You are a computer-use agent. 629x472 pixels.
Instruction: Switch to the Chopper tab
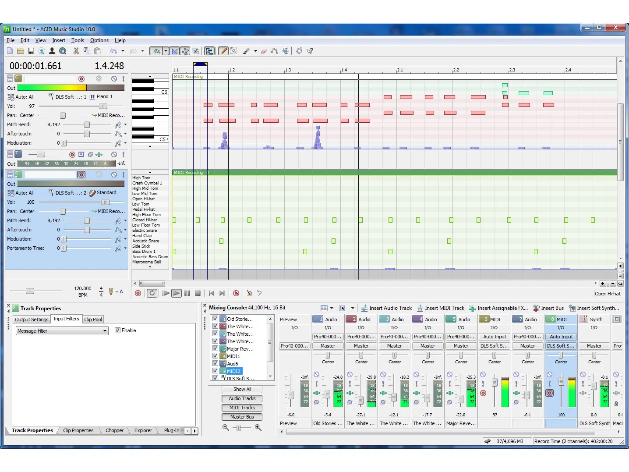[x=114, y=430]
